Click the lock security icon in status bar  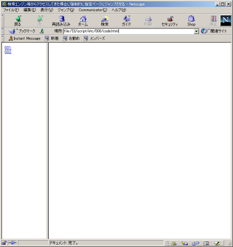click(x=4, y=243)
